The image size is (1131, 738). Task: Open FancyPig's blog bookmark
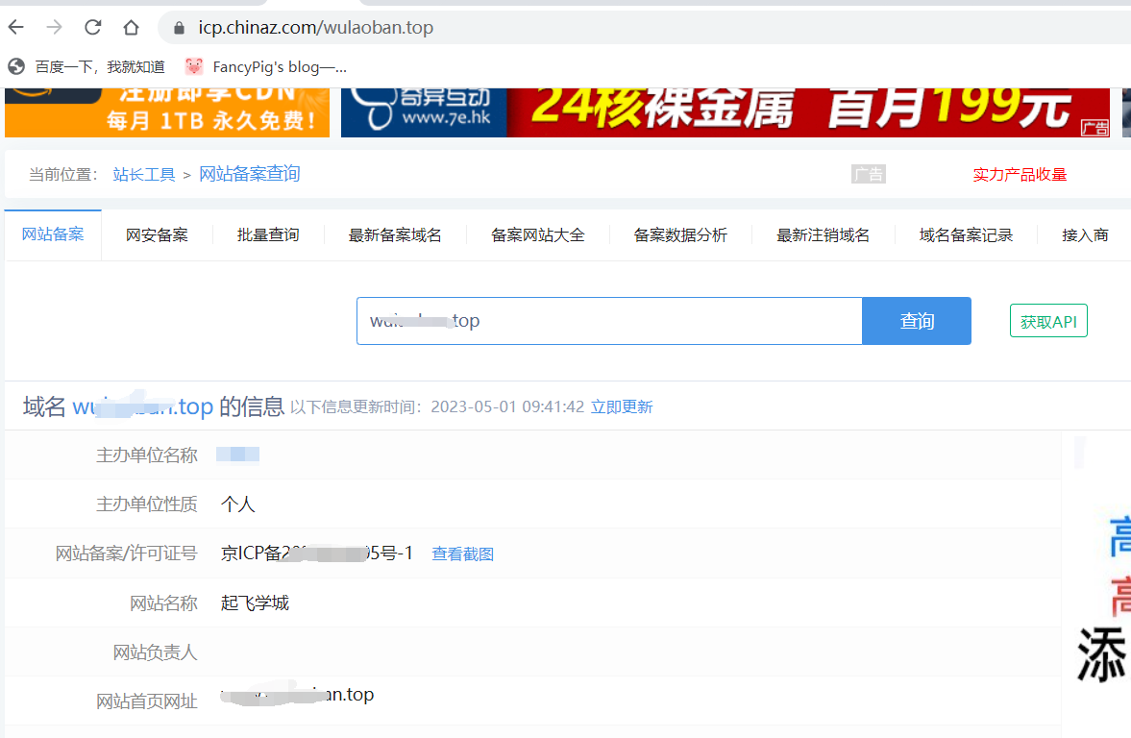(266, 66)
